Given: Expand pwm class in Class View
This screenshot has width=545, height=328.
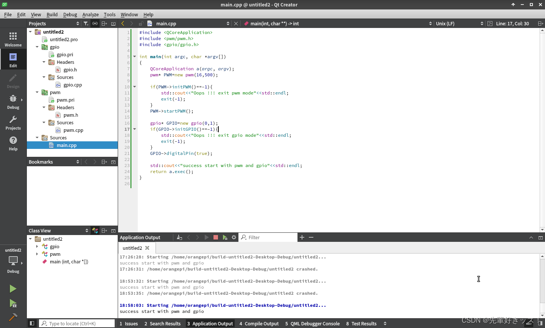Looking at the screenshot, I should 37,254.
